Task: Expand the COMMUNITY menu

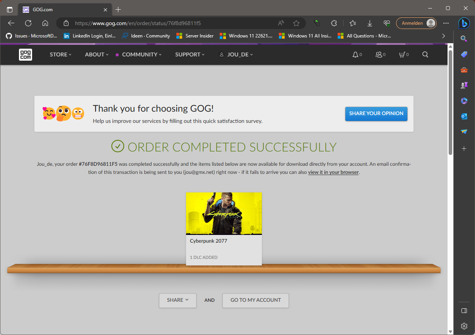Action: tap(142, 54)
